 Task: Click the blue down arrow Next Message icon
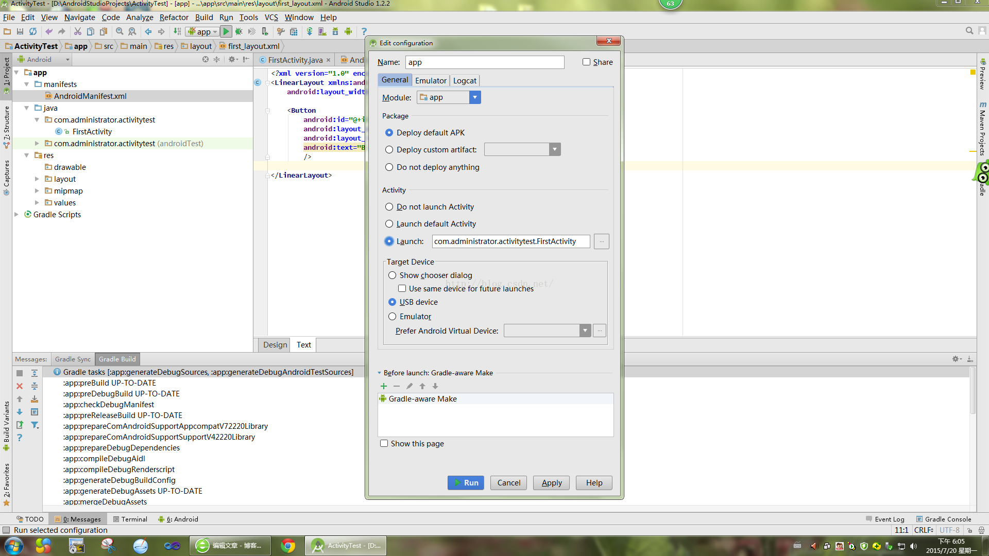click(20, 412)
